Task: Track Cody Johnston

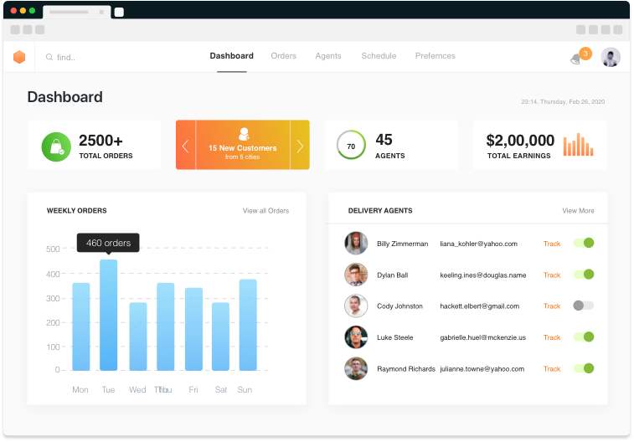Action: coord(552,306)
